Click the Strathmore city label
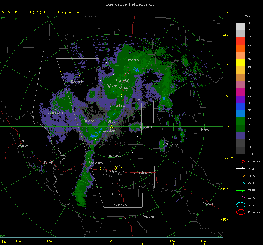This screenshot has height=245, width=263. [142, 172]
